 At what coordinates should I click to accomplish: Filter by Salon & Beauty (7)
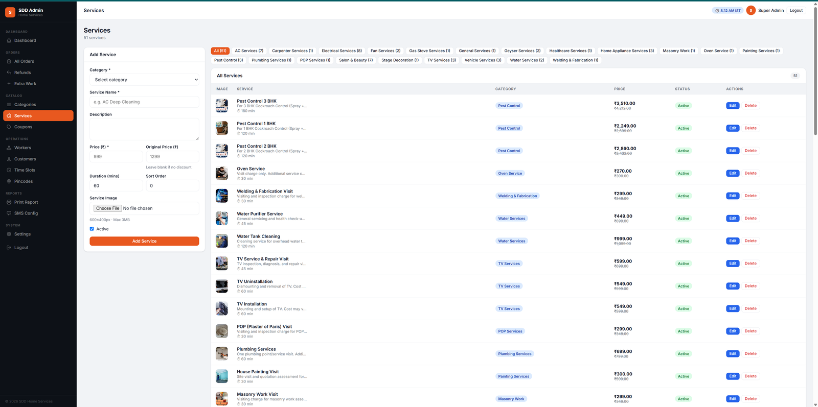coord(356,60)
